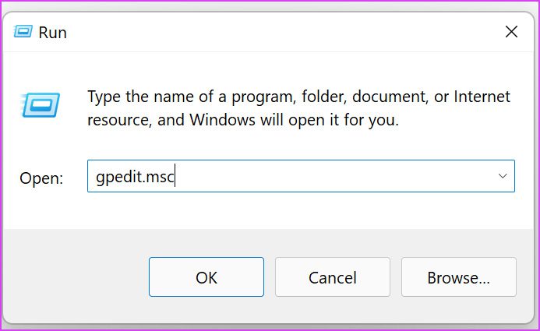Screen dimensions: 540x331
Task: Expand the Open command history chevron
Action: (x=503, y=176)
